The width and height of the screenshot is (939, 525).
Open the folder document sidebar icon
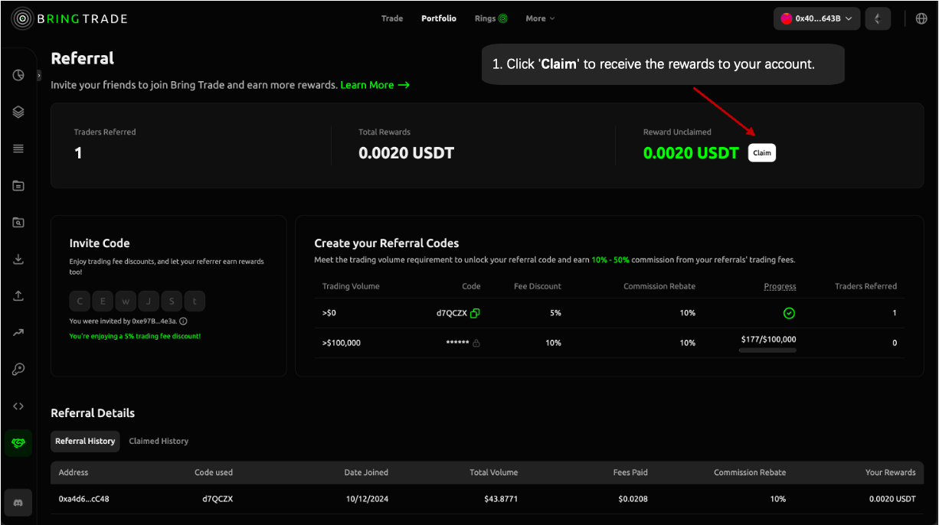tap(18, 185)
